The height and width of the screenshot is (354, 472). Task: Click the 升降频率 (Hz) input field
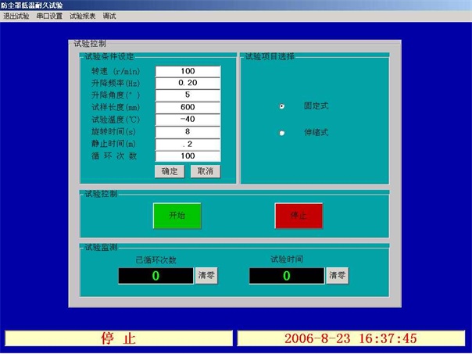pyautogui.click(x=188, y=84)
